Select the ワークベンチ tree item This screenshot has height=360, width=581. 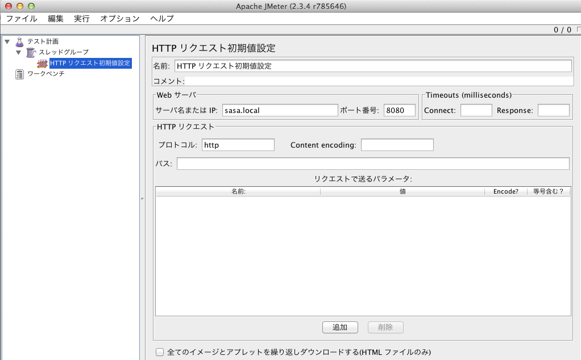click(46, 74)
